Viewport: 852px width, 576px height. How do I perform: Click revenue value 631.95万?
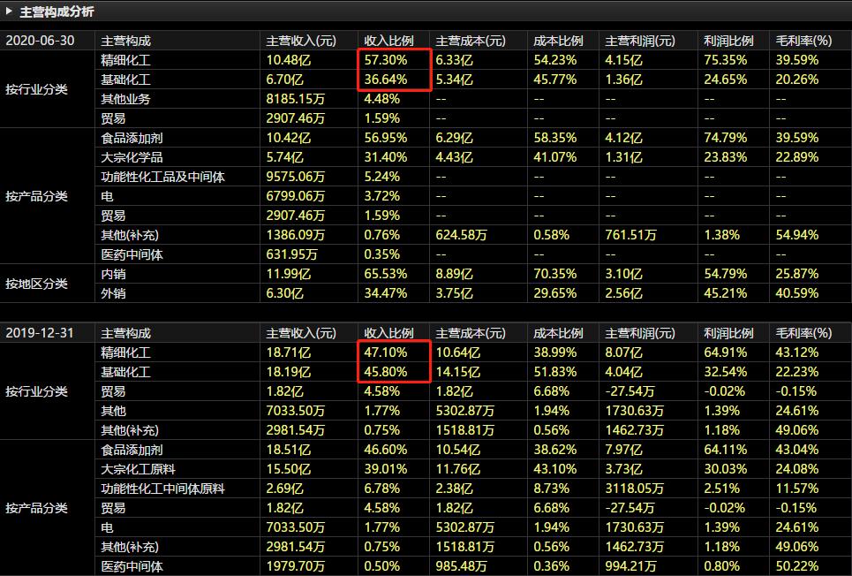tap(291, 254)
